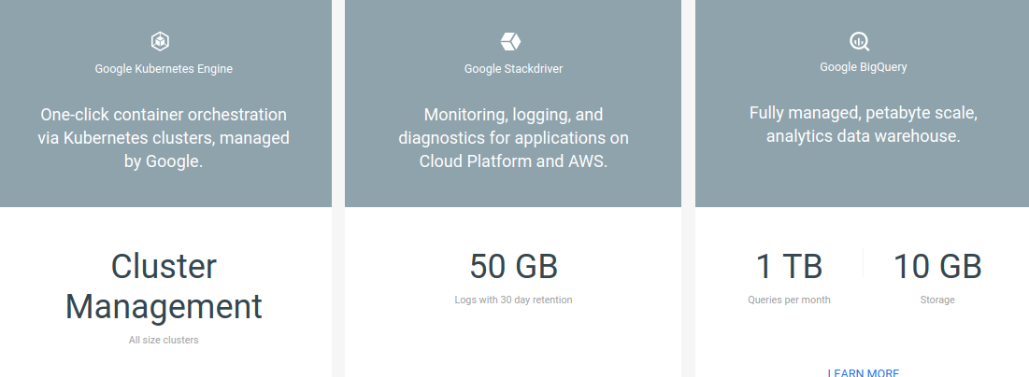Click the 'Logs with 30 day retention' caption

(x=513, y=300)
